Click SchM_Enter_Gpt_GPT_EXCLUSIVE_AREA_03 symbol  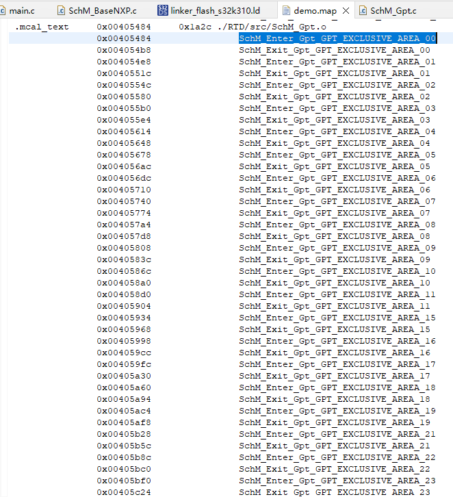tap(337, 108)
